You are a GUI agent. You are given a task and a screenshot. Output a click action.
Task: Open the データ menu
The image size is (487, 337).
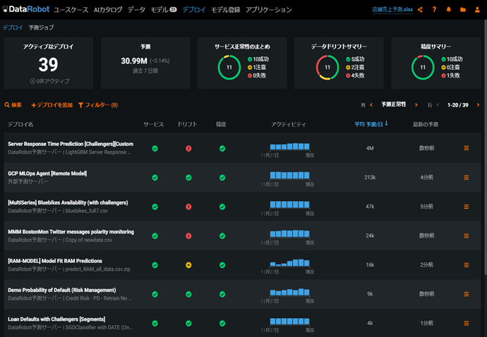click(136, 10)
